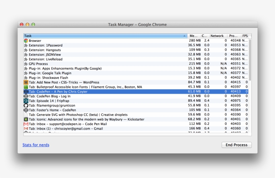Toggle the Task column sort arrow
The width and height of the screenshot is (275, 178).
(184, 36)
